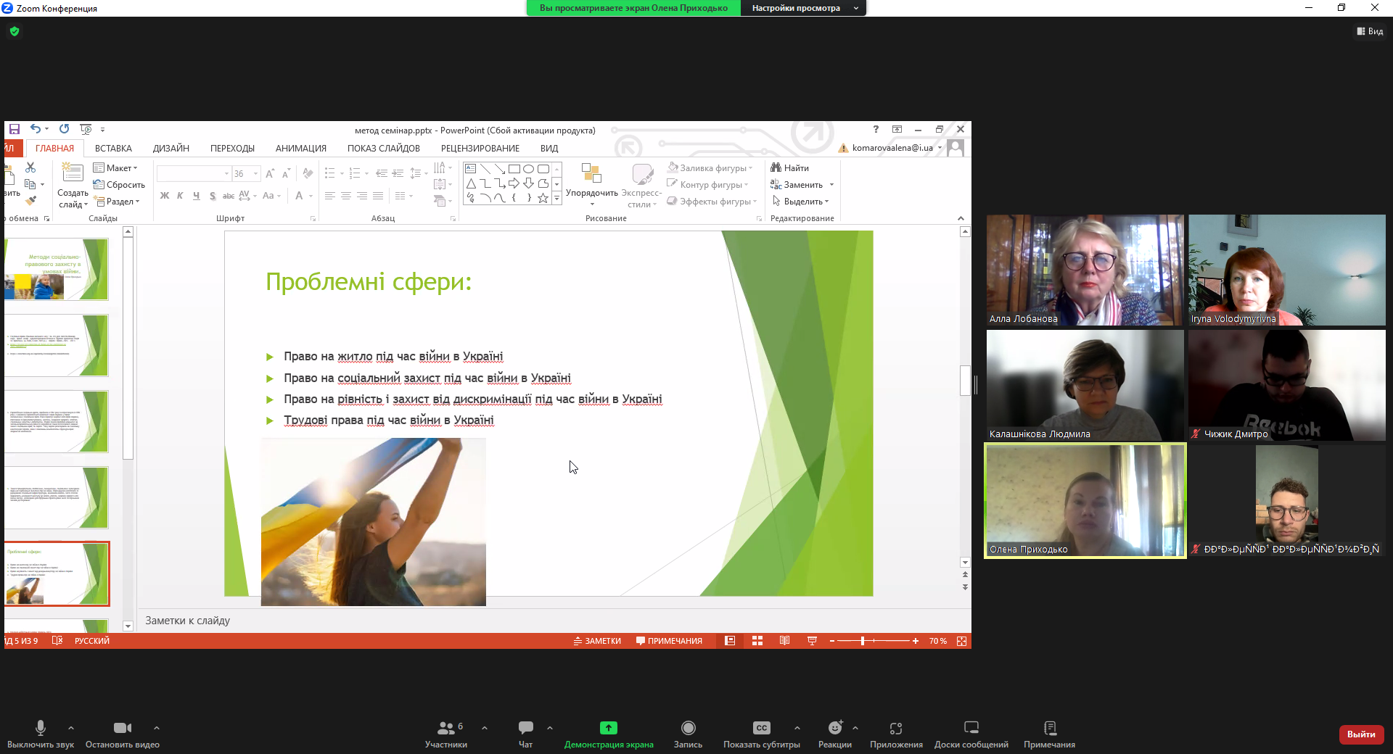Toggle ЗАМЕТКИ notes pane
The image size is (1393, 754).
coord(597,641)
